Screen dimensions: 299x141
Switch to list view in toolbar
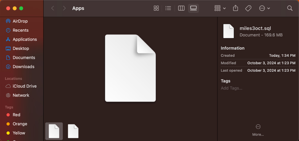168,8
